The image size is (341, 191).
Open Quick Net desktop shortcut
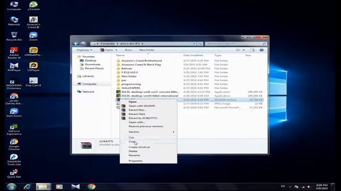click(14, 173)
